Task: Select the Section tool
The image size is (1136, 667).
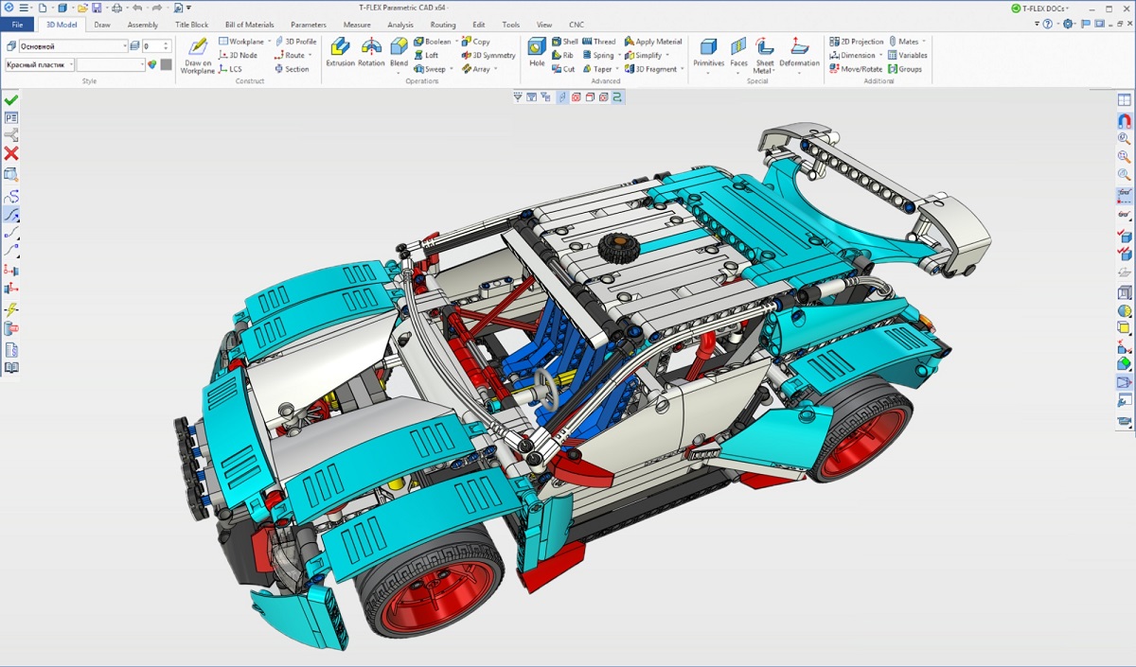Action: click(x=292, y=69)
